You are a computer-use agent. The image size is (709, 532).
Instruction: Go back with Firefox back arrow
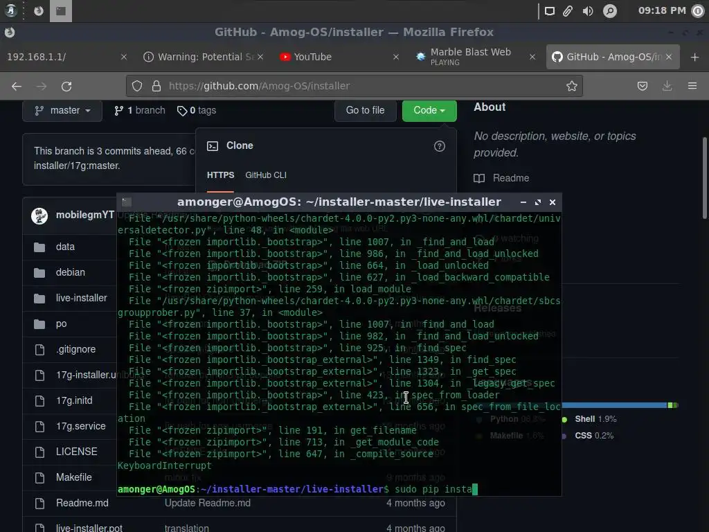(17, 86)
